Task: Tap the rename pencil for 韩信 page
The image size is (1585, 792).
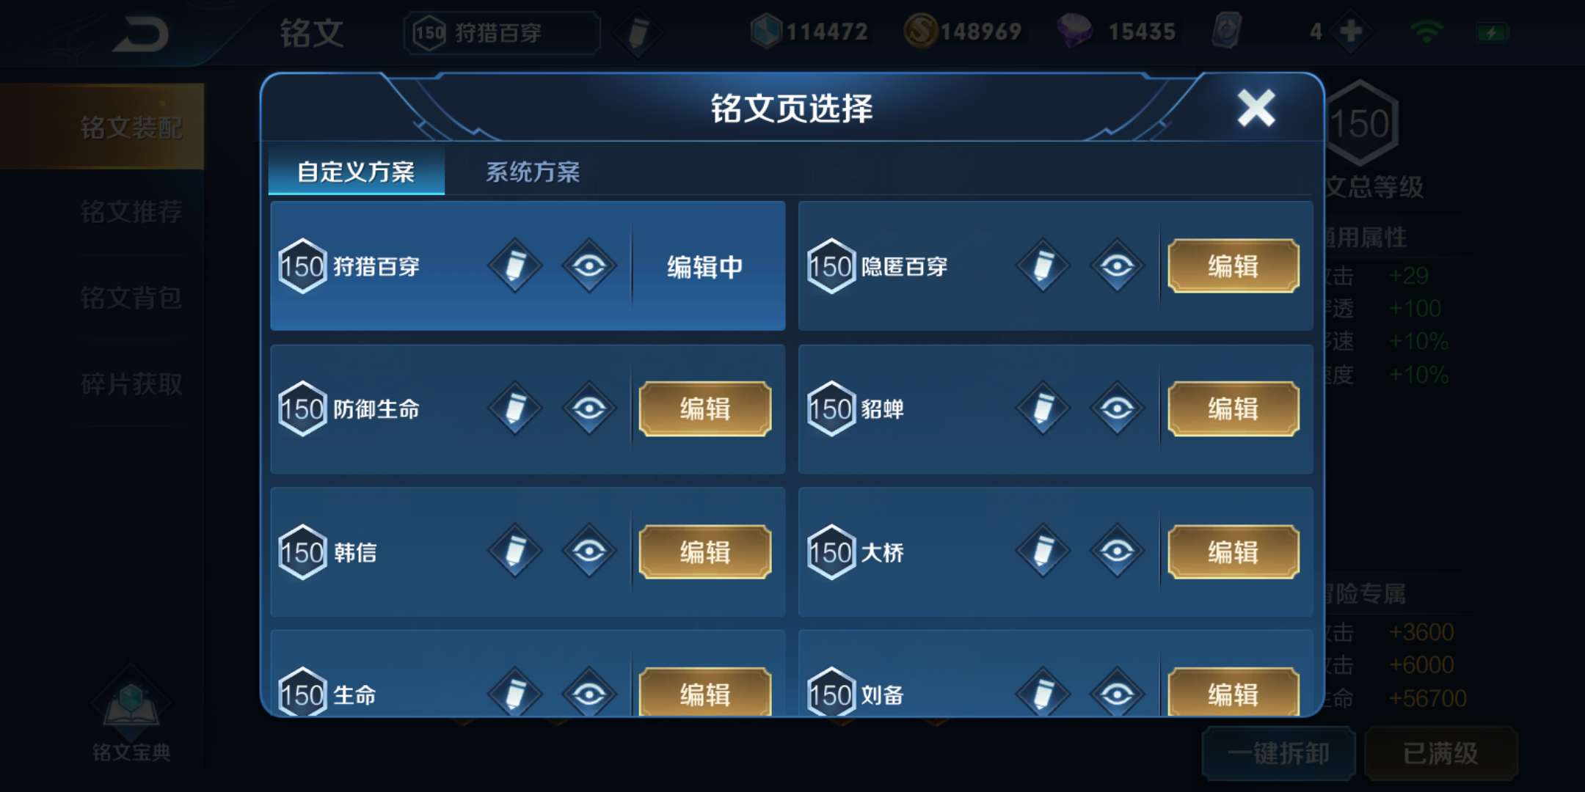Action: click(x=515, y=551)
